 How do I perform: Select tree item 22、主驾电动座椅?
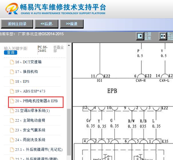(30, 120)
